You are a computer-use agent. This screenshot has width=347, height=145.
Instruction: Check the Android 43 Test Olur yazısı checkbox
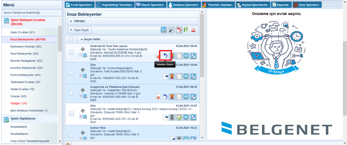tap(71, 52)
